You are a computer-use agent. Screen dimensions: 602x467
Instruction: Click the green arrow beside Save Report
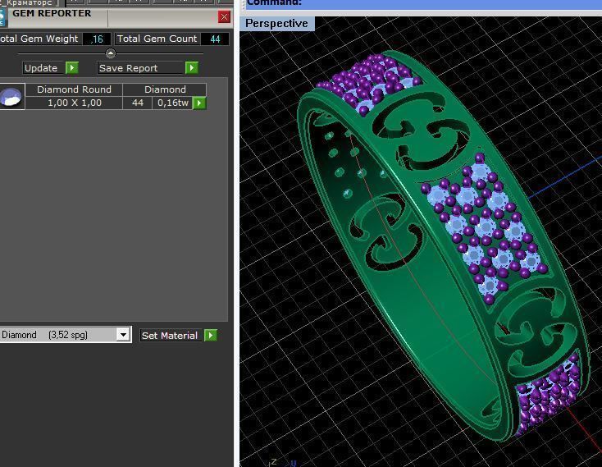[192, 68]
